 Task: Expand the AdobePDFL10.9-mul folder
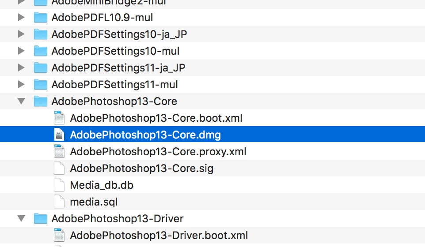click(x=21, y=18)
